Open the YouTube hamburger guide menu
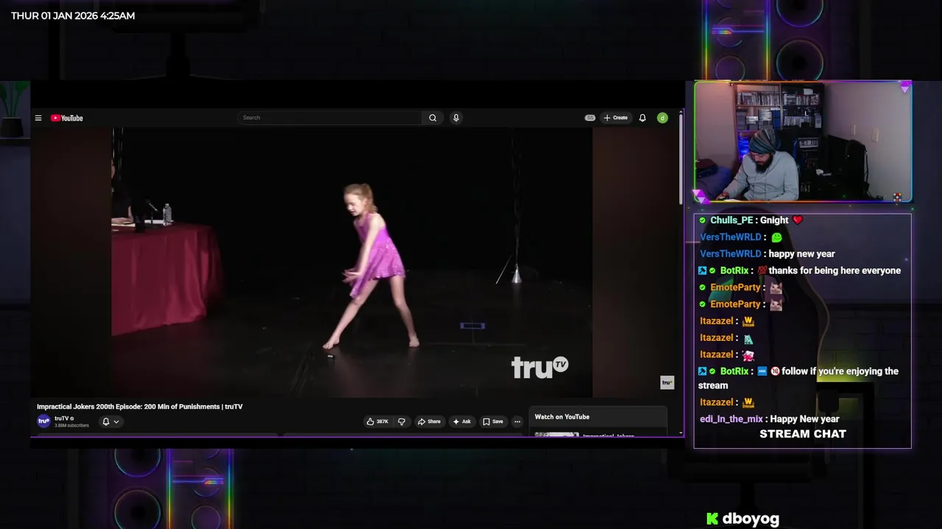The image size is (942, 529). click(38, 118)
